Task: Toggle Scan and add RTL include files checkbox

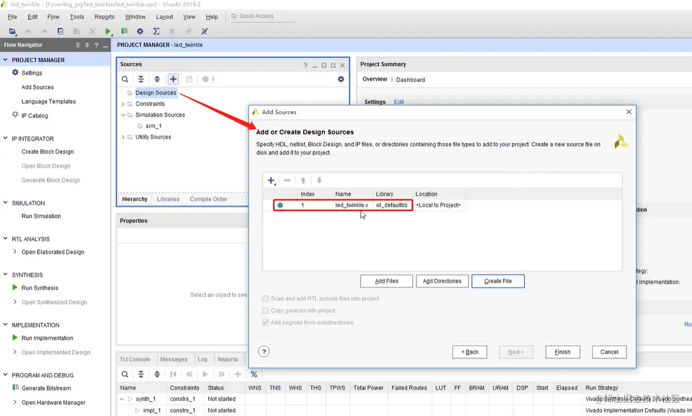Action: pyautogui.click(x=266, y=299)
